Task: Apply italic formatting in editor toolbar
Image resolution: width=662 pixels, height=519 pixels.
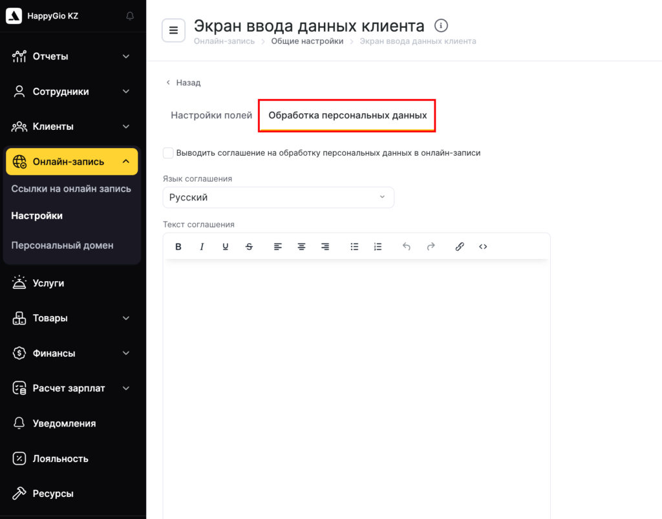Action: (x=202, y=246)
